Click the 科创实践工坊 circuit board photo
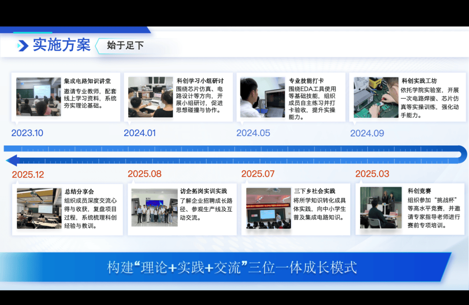 376,97
